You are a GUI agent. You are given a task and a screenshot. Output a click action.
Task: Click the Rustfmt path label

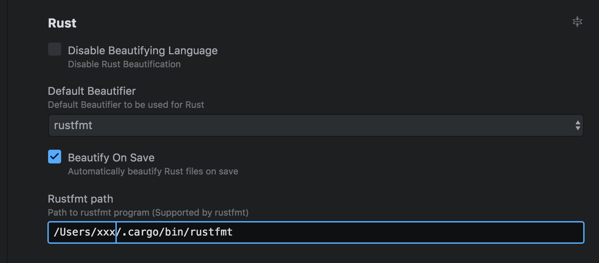[80, 199]
